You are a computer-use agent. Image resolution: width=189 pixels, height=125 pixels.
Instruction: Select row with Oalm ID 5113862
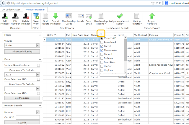pos(116,86)
